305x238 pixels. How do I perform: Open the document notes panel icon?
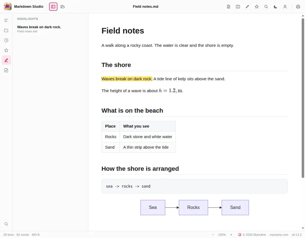6,70
